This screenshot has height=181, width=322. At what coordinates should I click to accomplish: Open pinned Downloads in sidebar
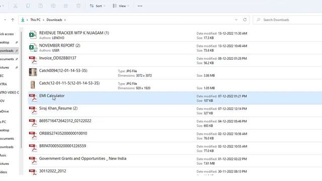point(7,51)
